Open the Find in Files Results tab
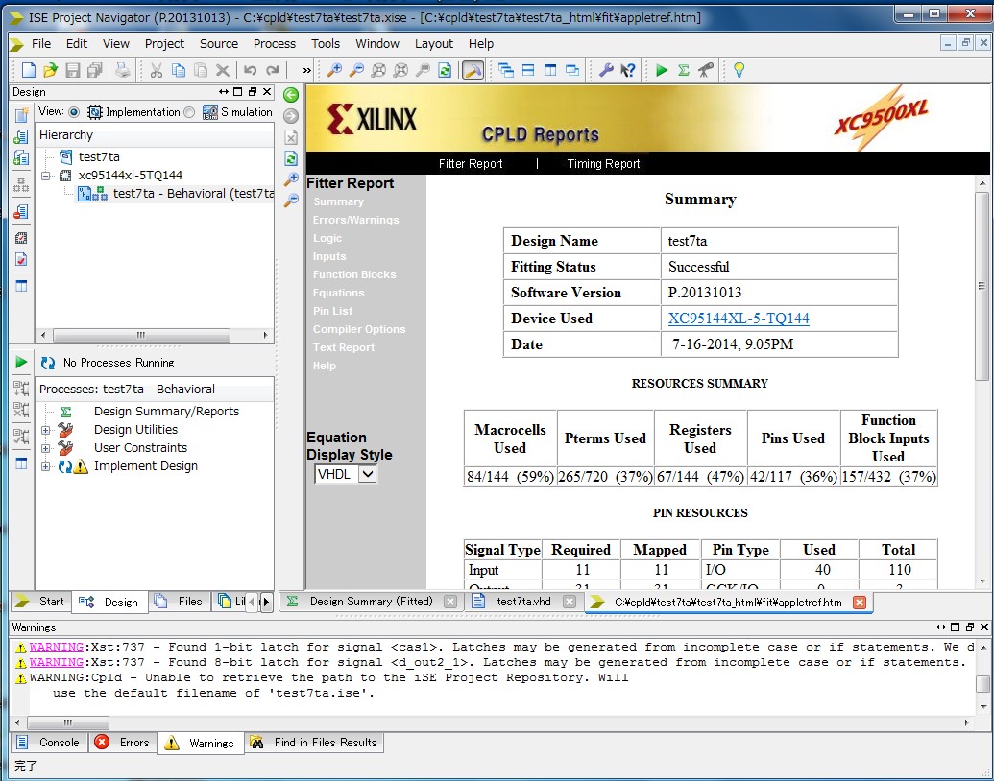This screenshot has width=994, height=781. (315, 742)
